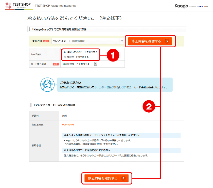Click the 999,999円 limit value

point(68,124)
